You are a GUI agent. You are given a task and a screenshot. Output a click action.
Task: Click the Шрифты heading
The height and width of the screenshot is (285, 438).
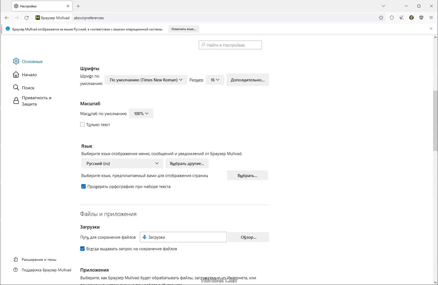(x=90, y=69)
